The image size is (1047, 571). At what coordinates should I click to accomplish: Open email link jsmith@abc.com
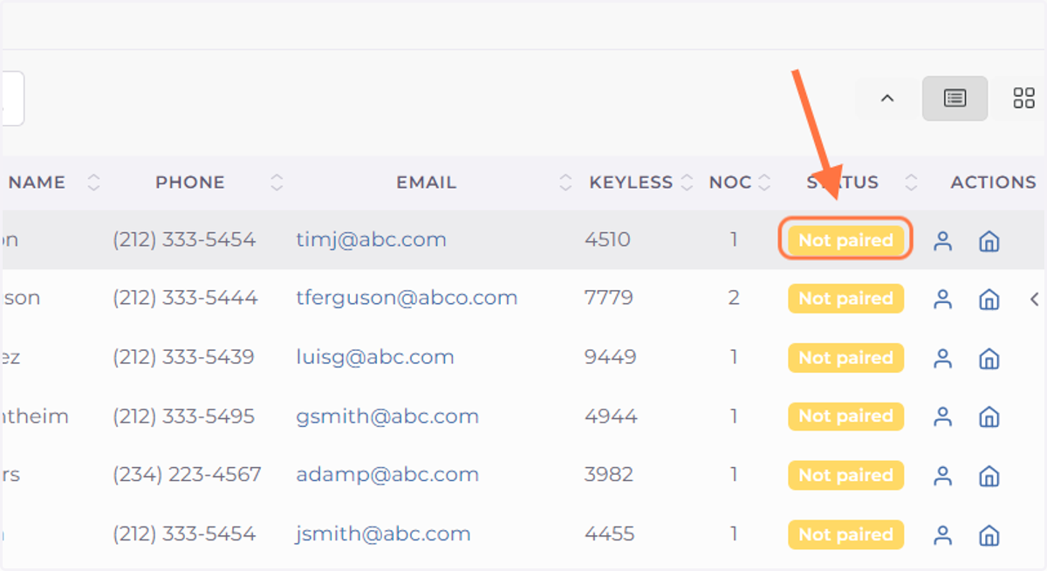[x=383, y=534]
